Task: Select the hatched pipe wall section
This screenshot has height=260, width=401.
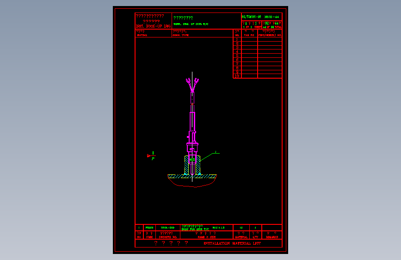Action: click(192, 176)
